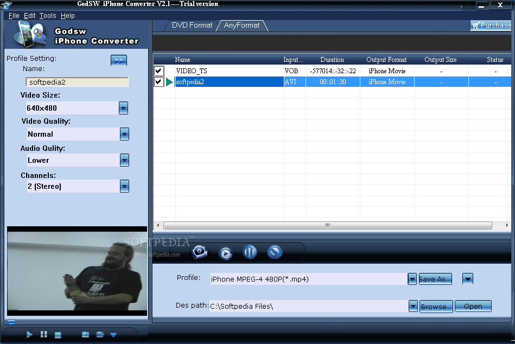
Task: Click the VOB input cell
Action: (291, 71)
